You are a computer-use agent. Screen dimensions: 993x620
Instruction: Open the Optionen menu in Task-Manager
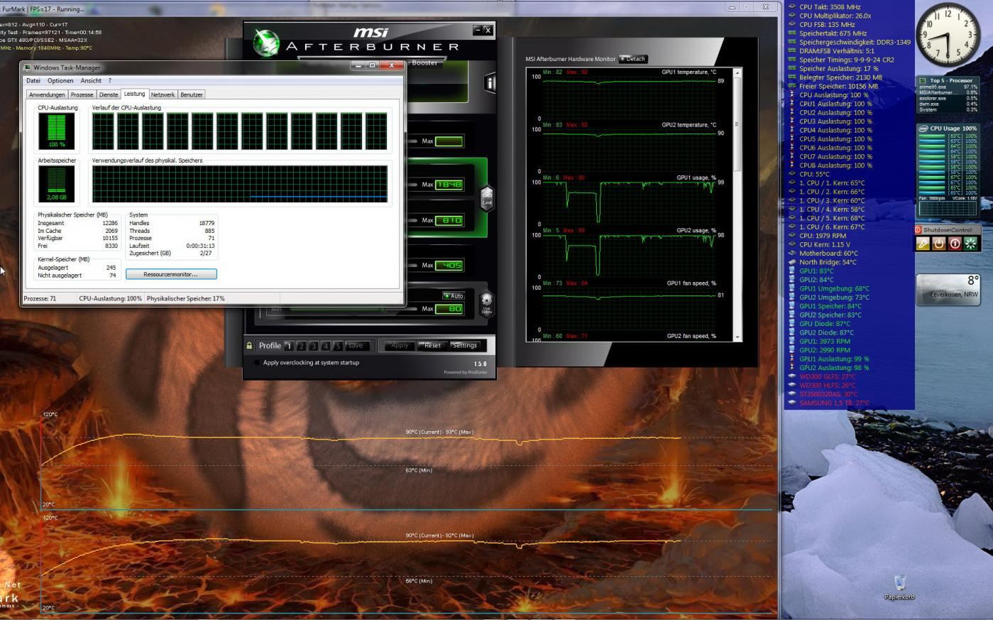tap(60, 81)
